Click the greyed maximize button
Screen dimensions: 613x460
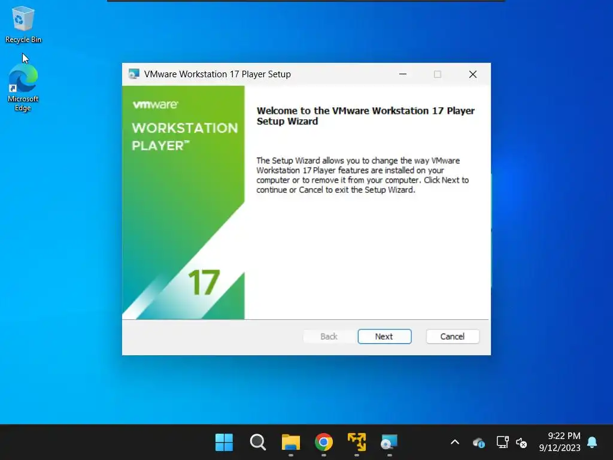click(438, 74)
